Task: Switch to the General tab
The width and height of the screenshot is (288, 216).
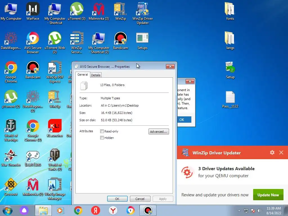Action: coord(83,75)
